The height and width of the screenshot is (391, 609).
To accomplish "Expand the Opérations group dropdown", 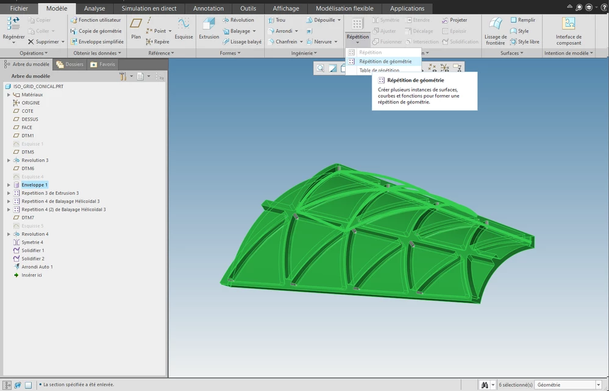I will pos(34,53).
